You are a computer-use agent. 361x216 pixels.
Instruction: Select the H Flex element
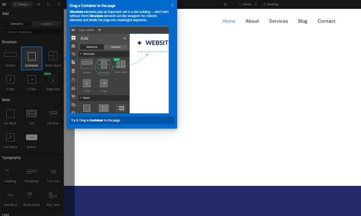point(32,82)
